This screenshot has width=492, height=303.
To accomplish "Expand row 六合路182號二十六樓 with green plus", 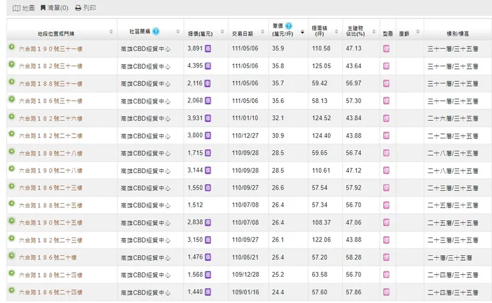I will pyautogui.click(x=12, y=117).
